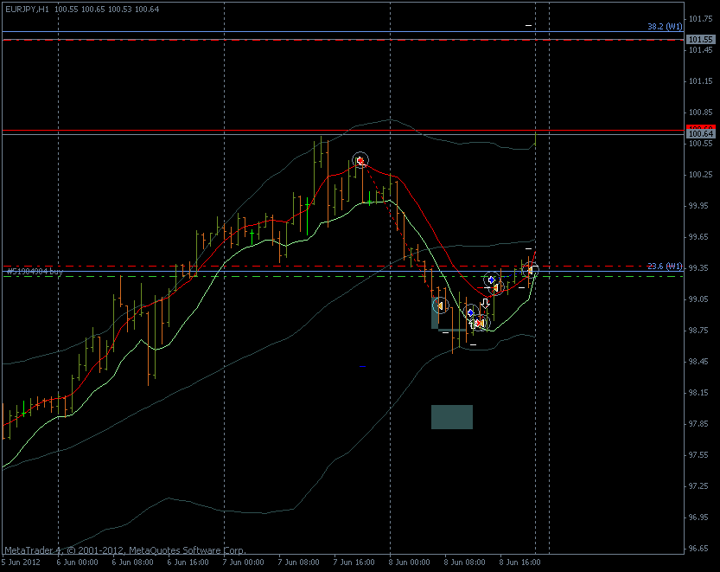Click the circled red sell arrow at the 7 Jun peak
This screenshot has width=720, height=572.
360,160
